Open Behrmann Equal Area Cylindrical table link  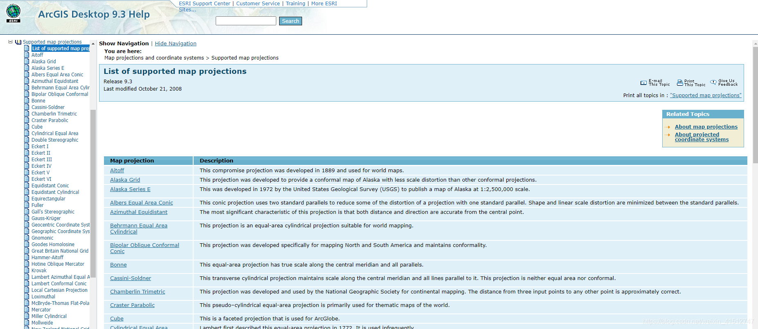(139, 229)
